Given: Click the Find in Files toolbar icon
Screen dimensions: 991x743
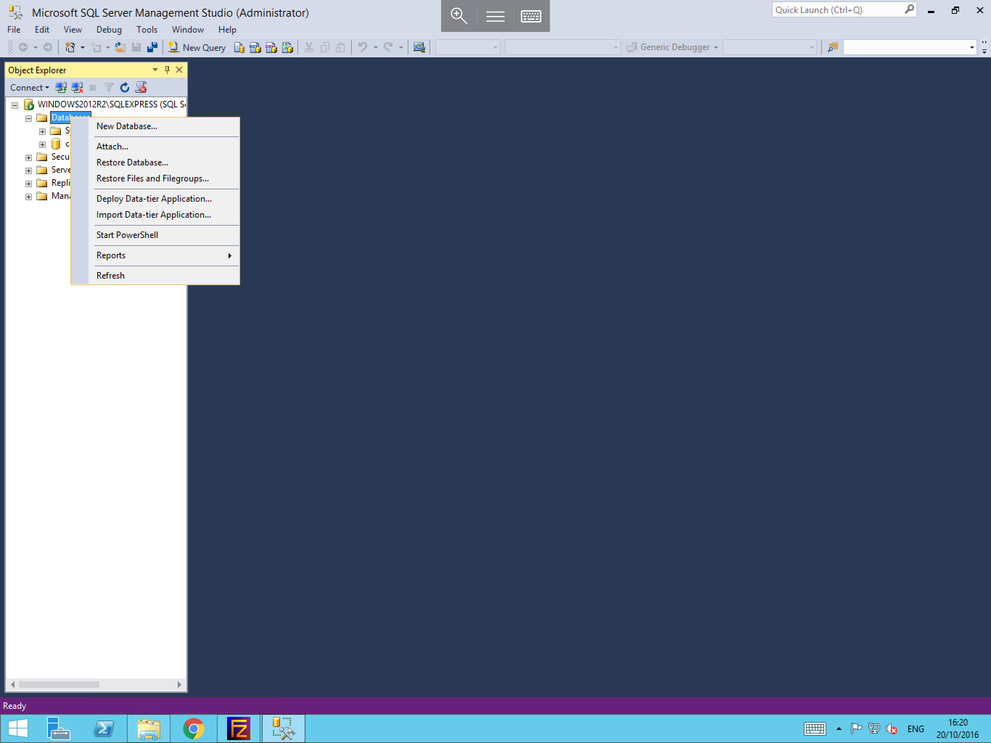Looking at the screenshot, I should point(833,47).
